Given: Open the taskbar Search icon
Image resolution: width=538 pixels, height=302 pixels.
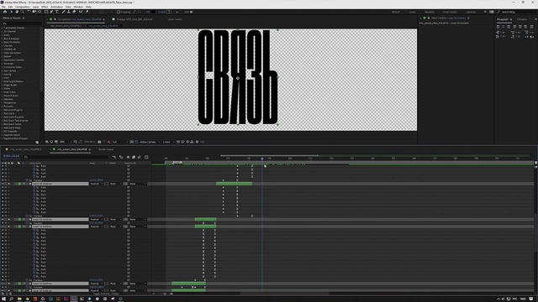Looking at the screenshot, I should tap(11, 299).
